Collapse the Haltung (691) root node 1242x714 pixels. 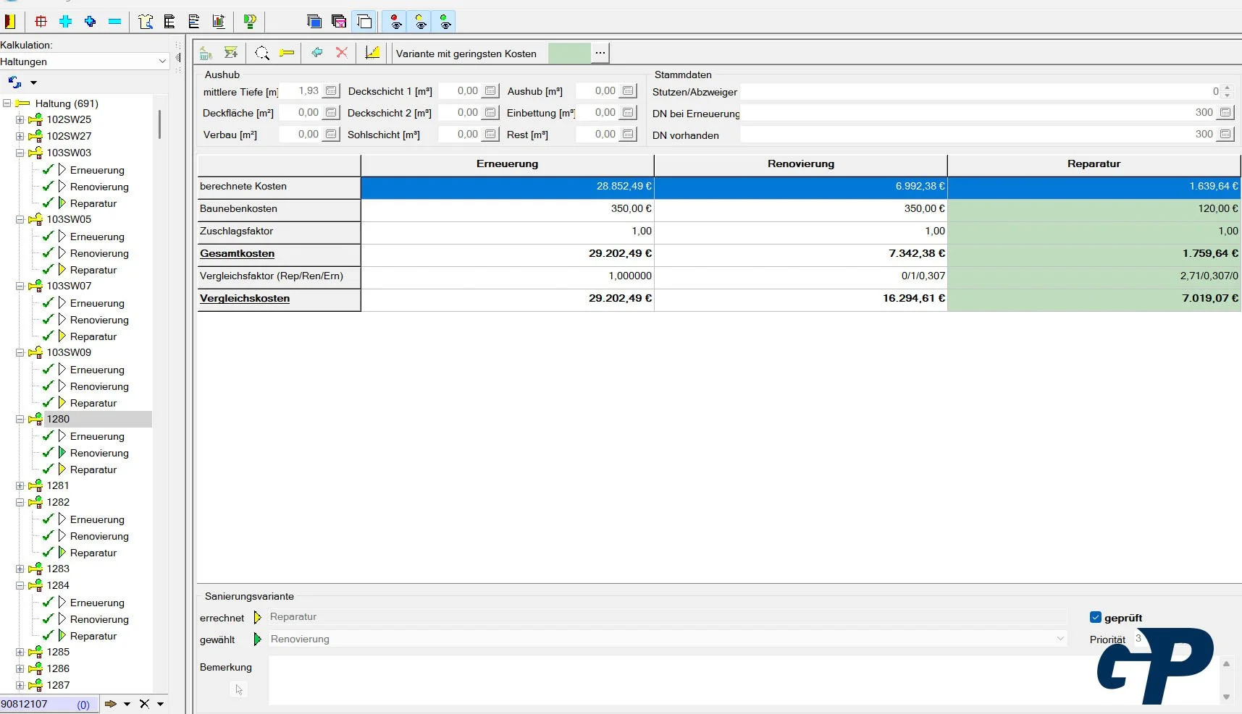coord(7,103)
